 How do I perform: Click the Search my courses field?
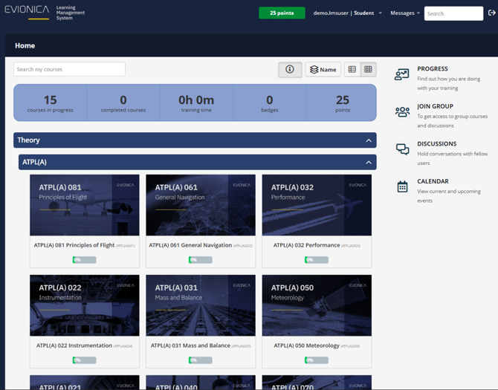coord(69,69)
